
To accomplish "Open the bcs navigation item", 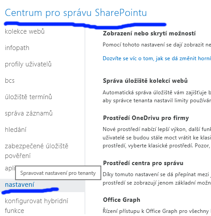I will point(10,81).
